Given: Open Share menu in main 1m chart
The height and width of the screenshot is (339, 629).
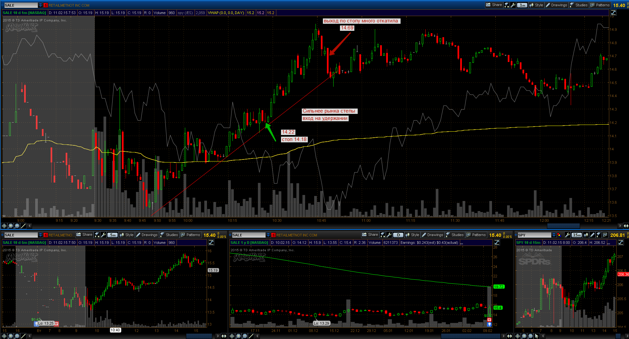Looking at the screenshot, I should click(494, 5).
